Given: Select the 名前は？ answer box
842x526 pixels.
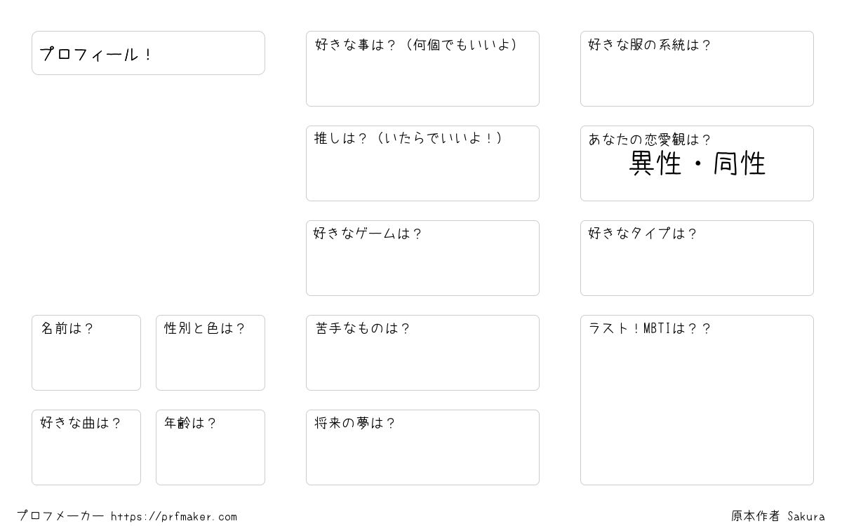Looking at the screenshot, I should coord(86,353).
